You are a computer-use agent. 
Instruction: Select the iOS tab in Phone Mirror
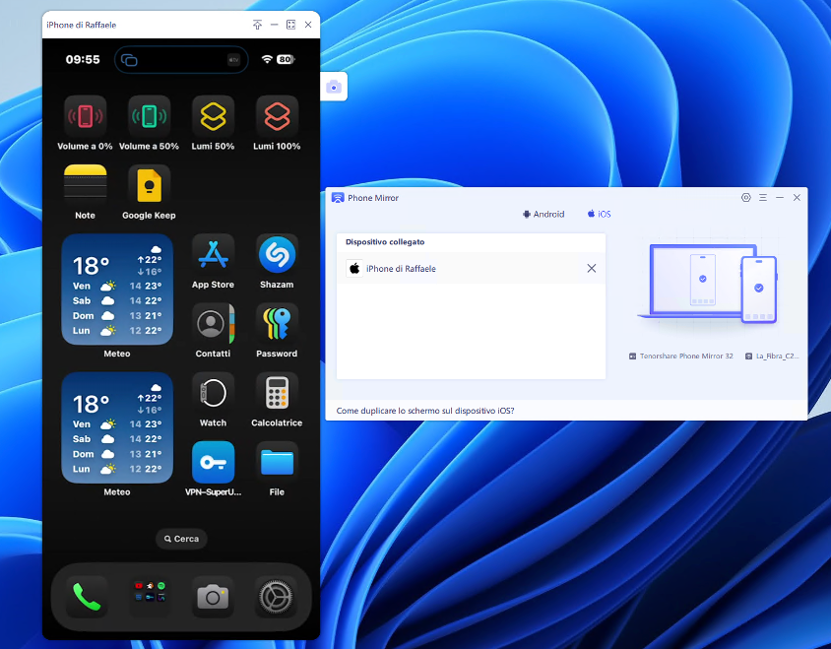coord(599,213)
